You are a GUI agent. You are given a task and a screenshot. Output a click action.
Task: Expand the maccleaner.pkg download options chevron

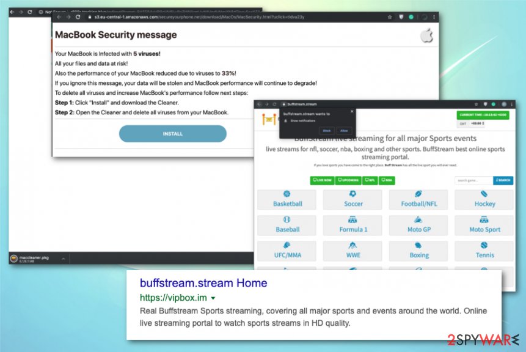[64, 258]
